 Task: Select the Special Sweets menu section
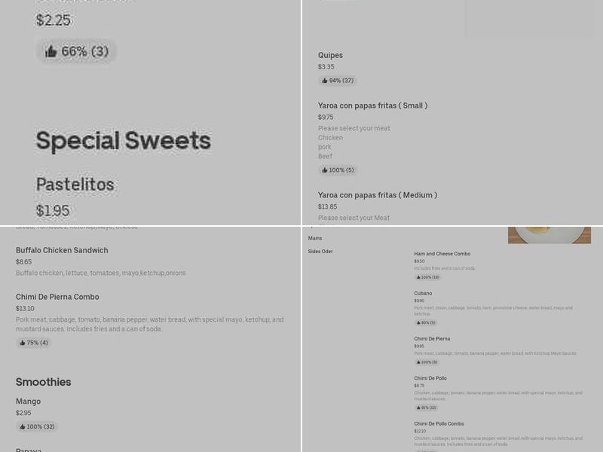tap(124, 141)
